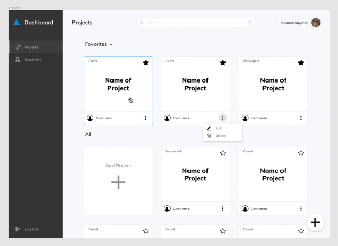This screenshot has height=246, width=338.
Task: Click the person icon beside Employee
Action: [x=17, y=59]
